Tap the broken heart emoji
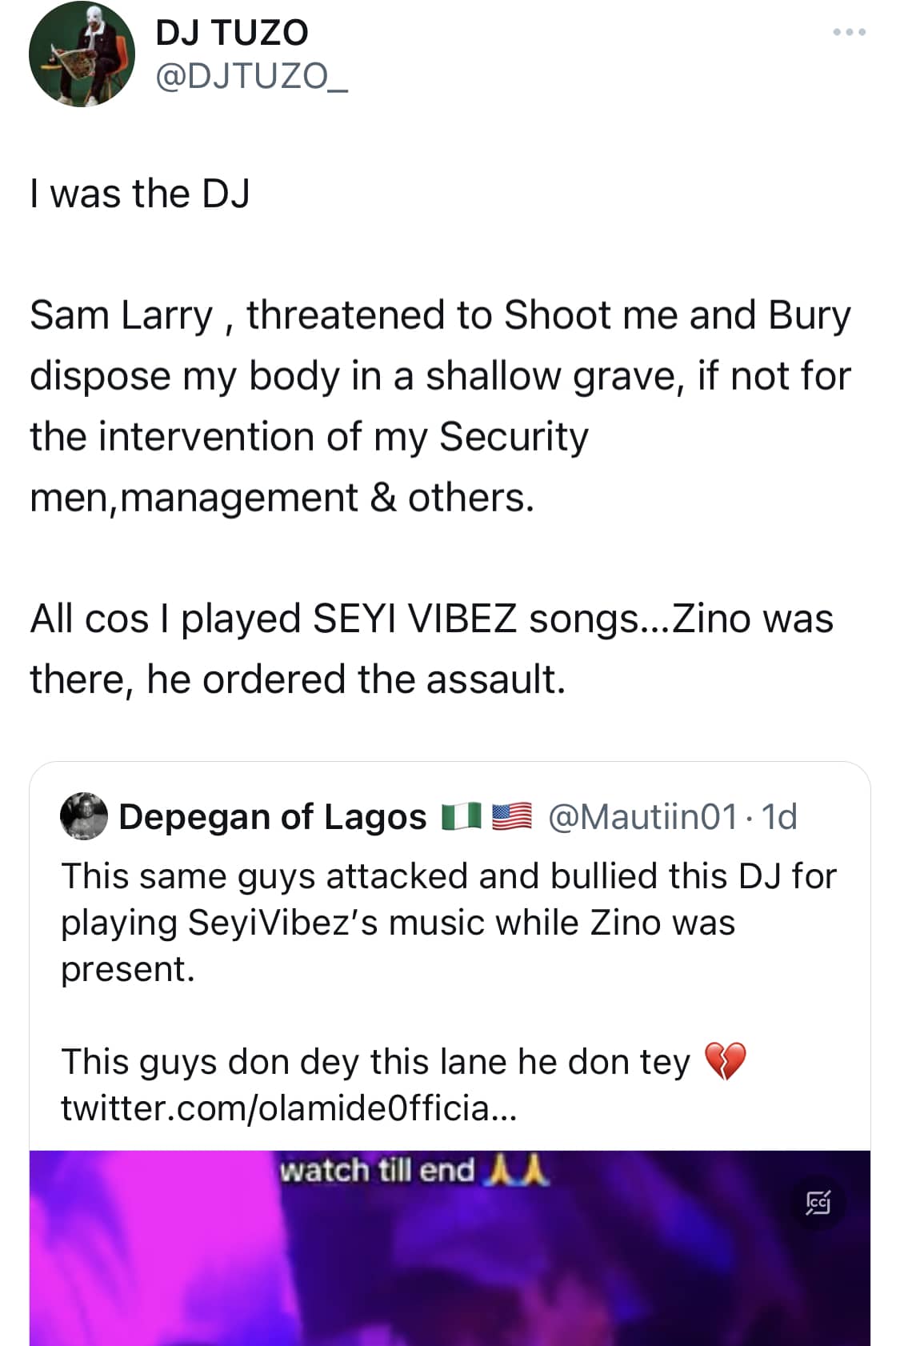This screenshot has width=900, height=1346. coord(725,1062)
